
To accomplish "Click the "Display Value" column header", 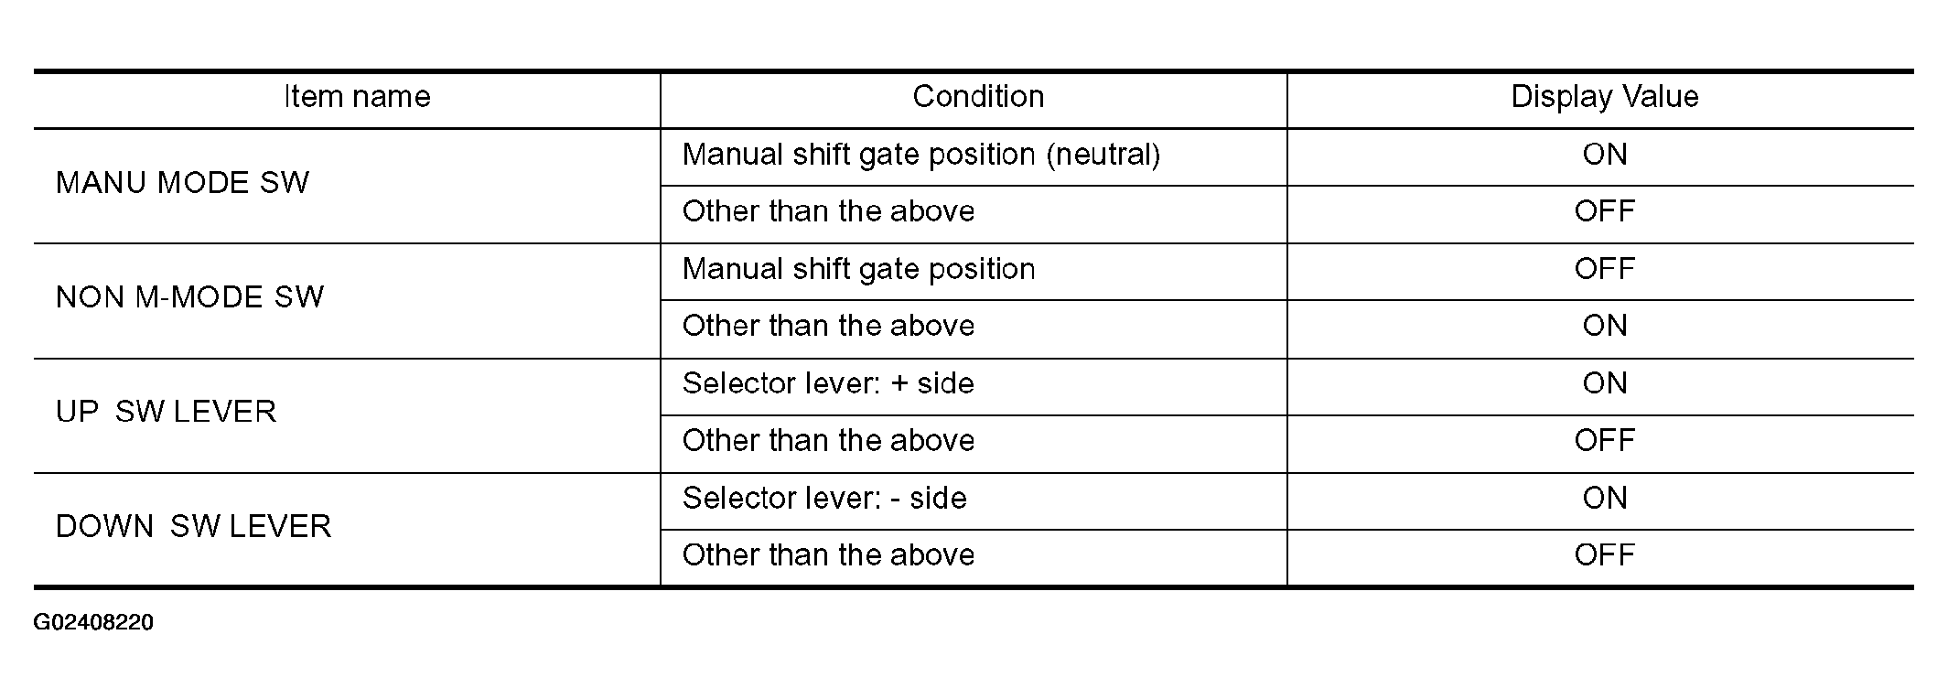I will click(x=1604, y=97).
